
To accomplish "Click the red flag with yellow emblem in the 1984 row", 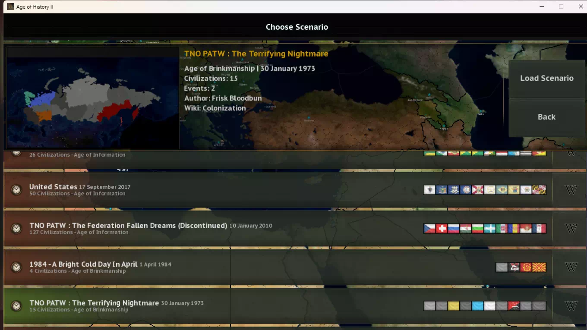I will click(x=526, y=267).
